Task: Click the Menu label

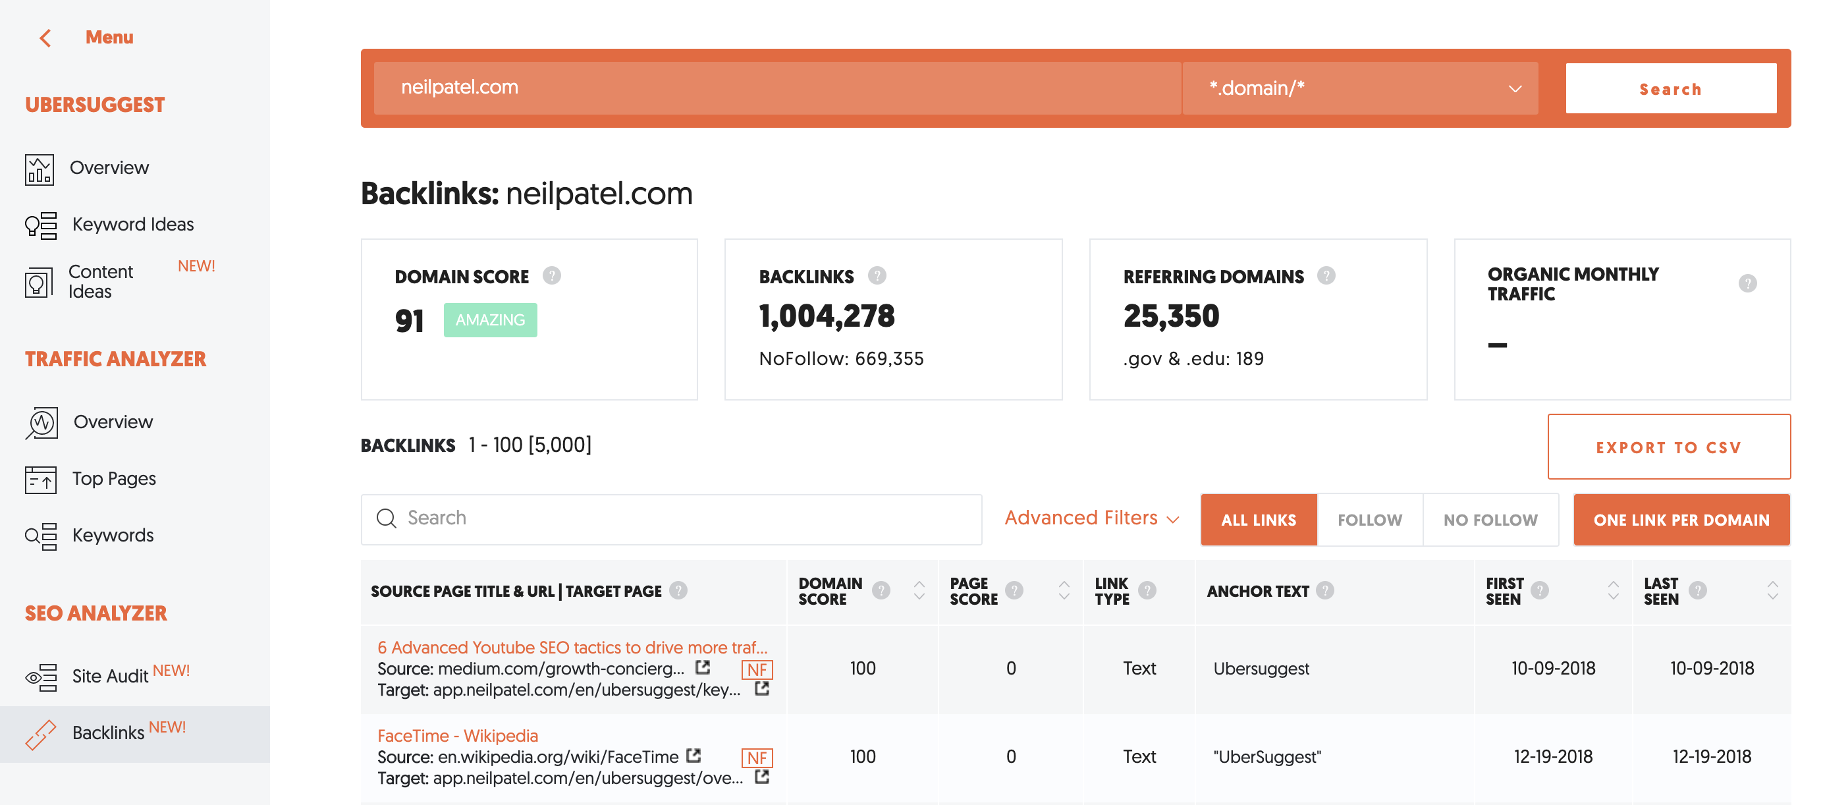Action: pyautogui.click(x=109, y=38)
